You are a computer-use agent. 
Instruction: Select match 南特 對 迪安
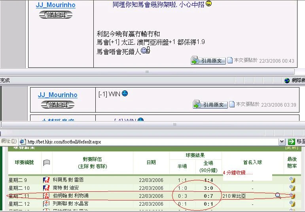point(66,188)
